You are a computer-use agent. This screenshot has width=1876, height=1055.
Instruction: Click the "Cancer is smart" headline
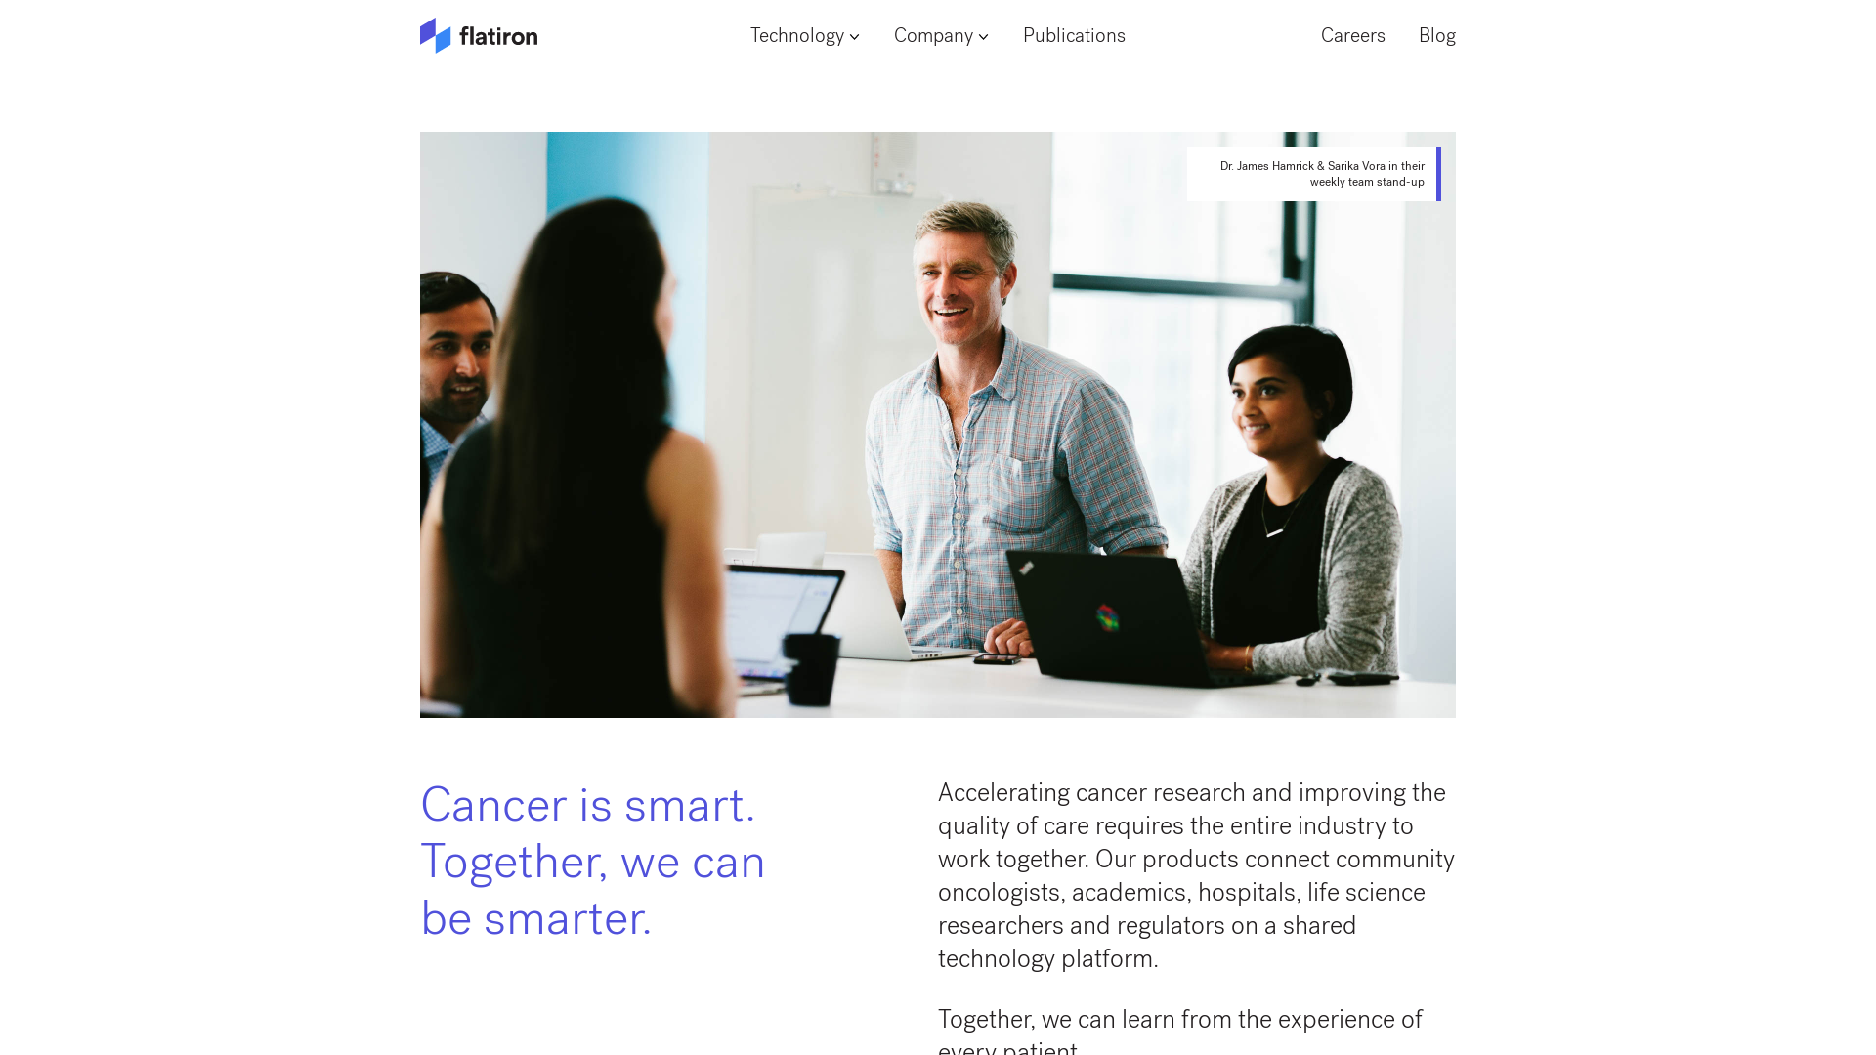pyautogui.click(x=592, y=862)
